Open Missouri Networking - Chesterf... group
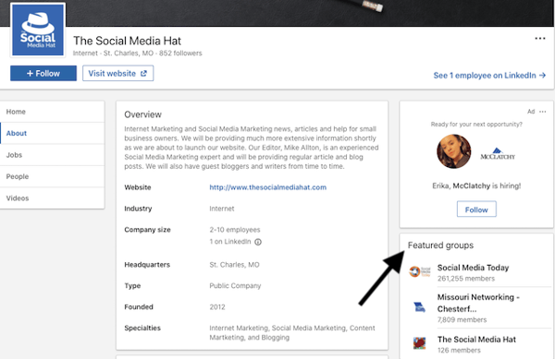 pos(478,303)
